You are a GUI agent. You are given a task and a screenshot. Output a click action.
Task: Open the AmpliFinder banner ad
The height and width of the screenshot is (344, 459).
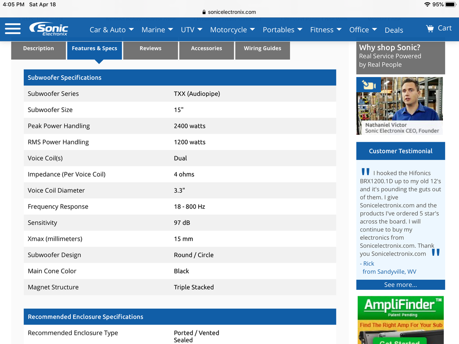point(400,320)
